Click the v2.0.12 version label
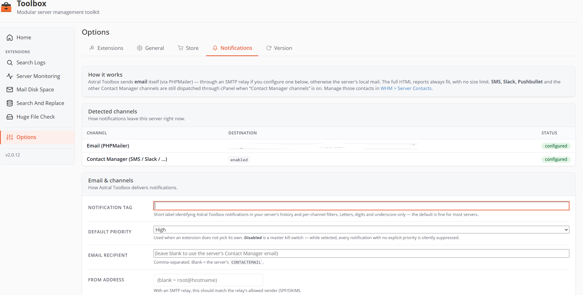 (13, 155)
